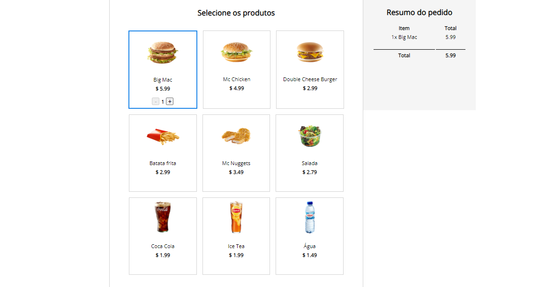
Task: Select the Mc Chicken product card
Action: 236,69
